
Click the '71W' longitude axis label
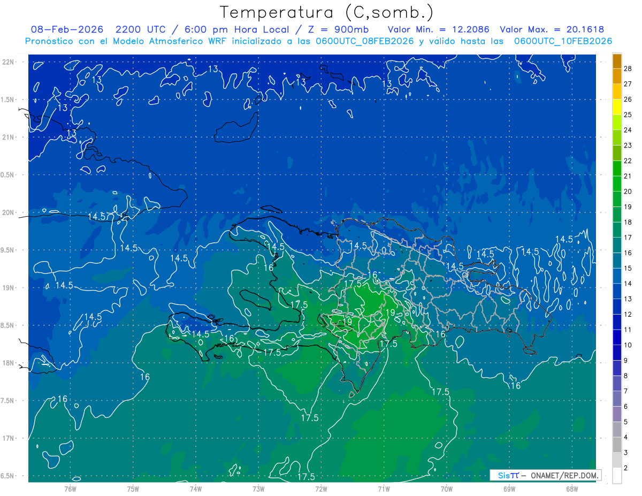[384, 489]
